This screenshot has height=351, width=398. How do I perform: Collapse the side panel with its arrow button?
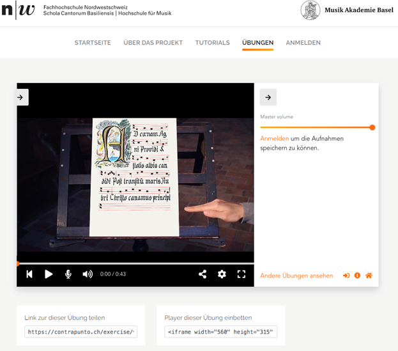268,97
